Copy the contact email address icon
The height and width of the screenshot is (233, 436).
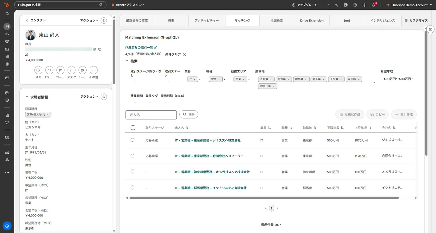click(x=100, y=49)
